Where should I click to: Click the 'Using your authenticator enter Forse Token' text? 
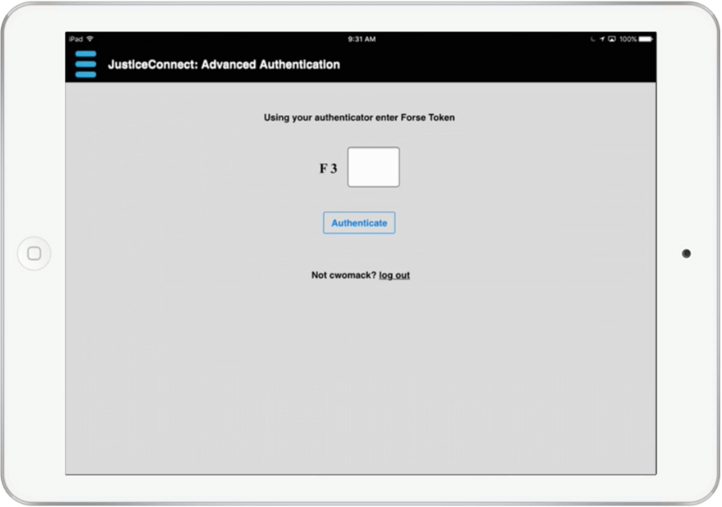pos(359,118)
